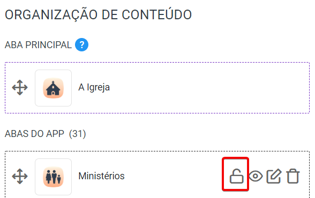
Task: Click the ABA PRINCIPAL section label
Action: (38, 45)
